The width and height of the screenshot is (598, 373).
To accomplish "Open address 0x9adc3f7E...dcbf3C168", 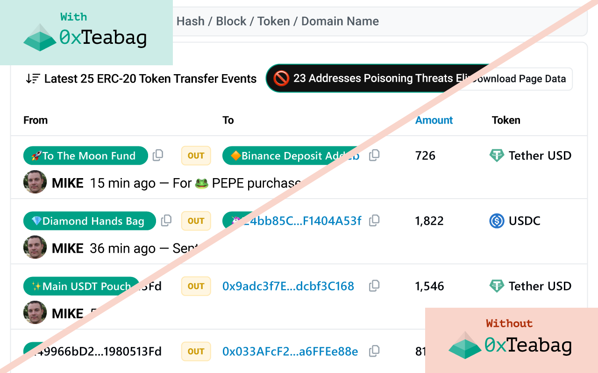I will 288,286.
